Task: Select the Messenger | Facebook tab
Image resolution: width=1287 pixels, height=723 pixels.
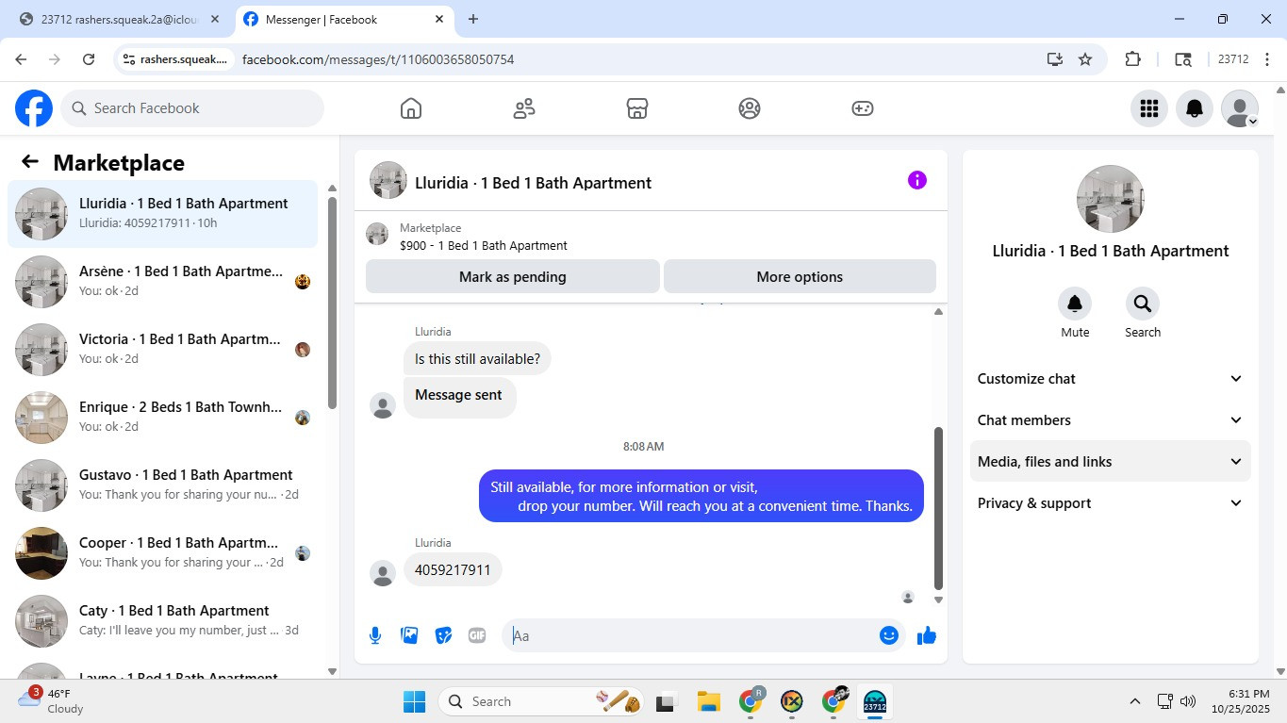Action: click(344, 19)
